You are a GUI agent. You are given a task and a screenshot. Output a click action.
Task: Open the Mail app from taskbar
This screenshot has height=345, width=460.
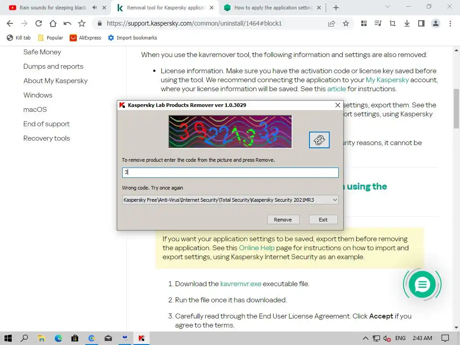pos(108,338)
